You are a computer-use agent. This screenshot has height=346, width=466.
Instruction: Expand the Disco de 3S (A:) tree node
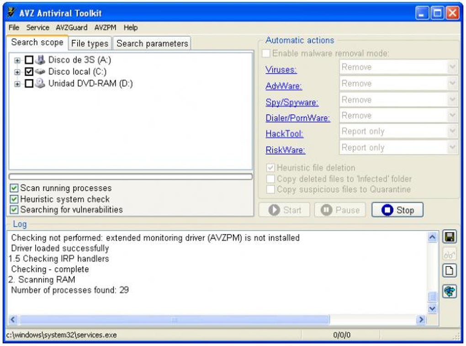[17, 60]
